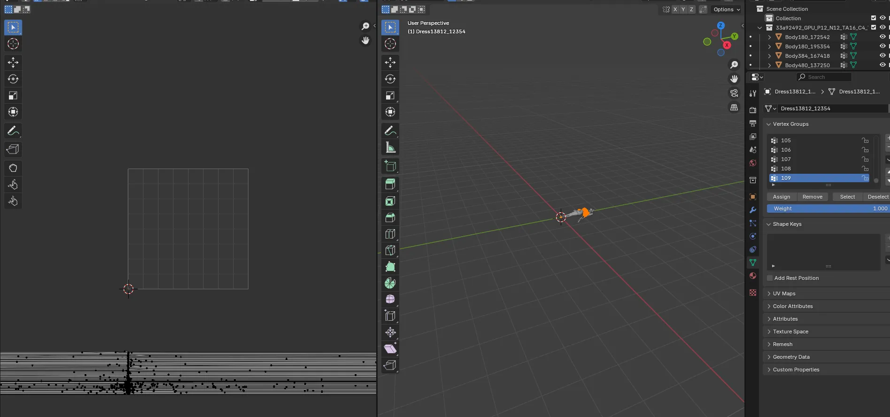Expand Body180_195354 in the outliner
This screenshot has height=417, width=890.
pyautogui.click(x=769, y=46)
